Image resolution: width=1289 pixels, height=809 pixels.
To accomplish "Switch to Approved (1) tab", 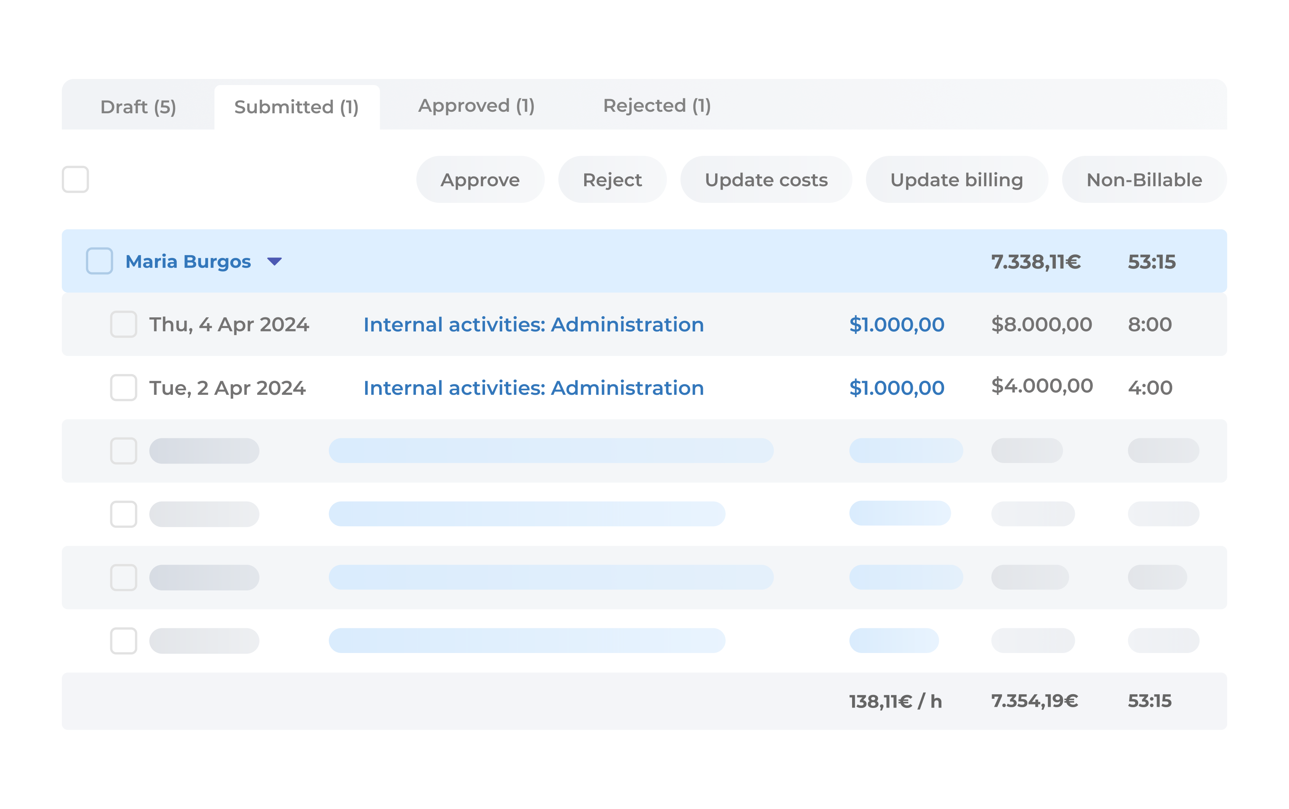I will coord(477,106).
